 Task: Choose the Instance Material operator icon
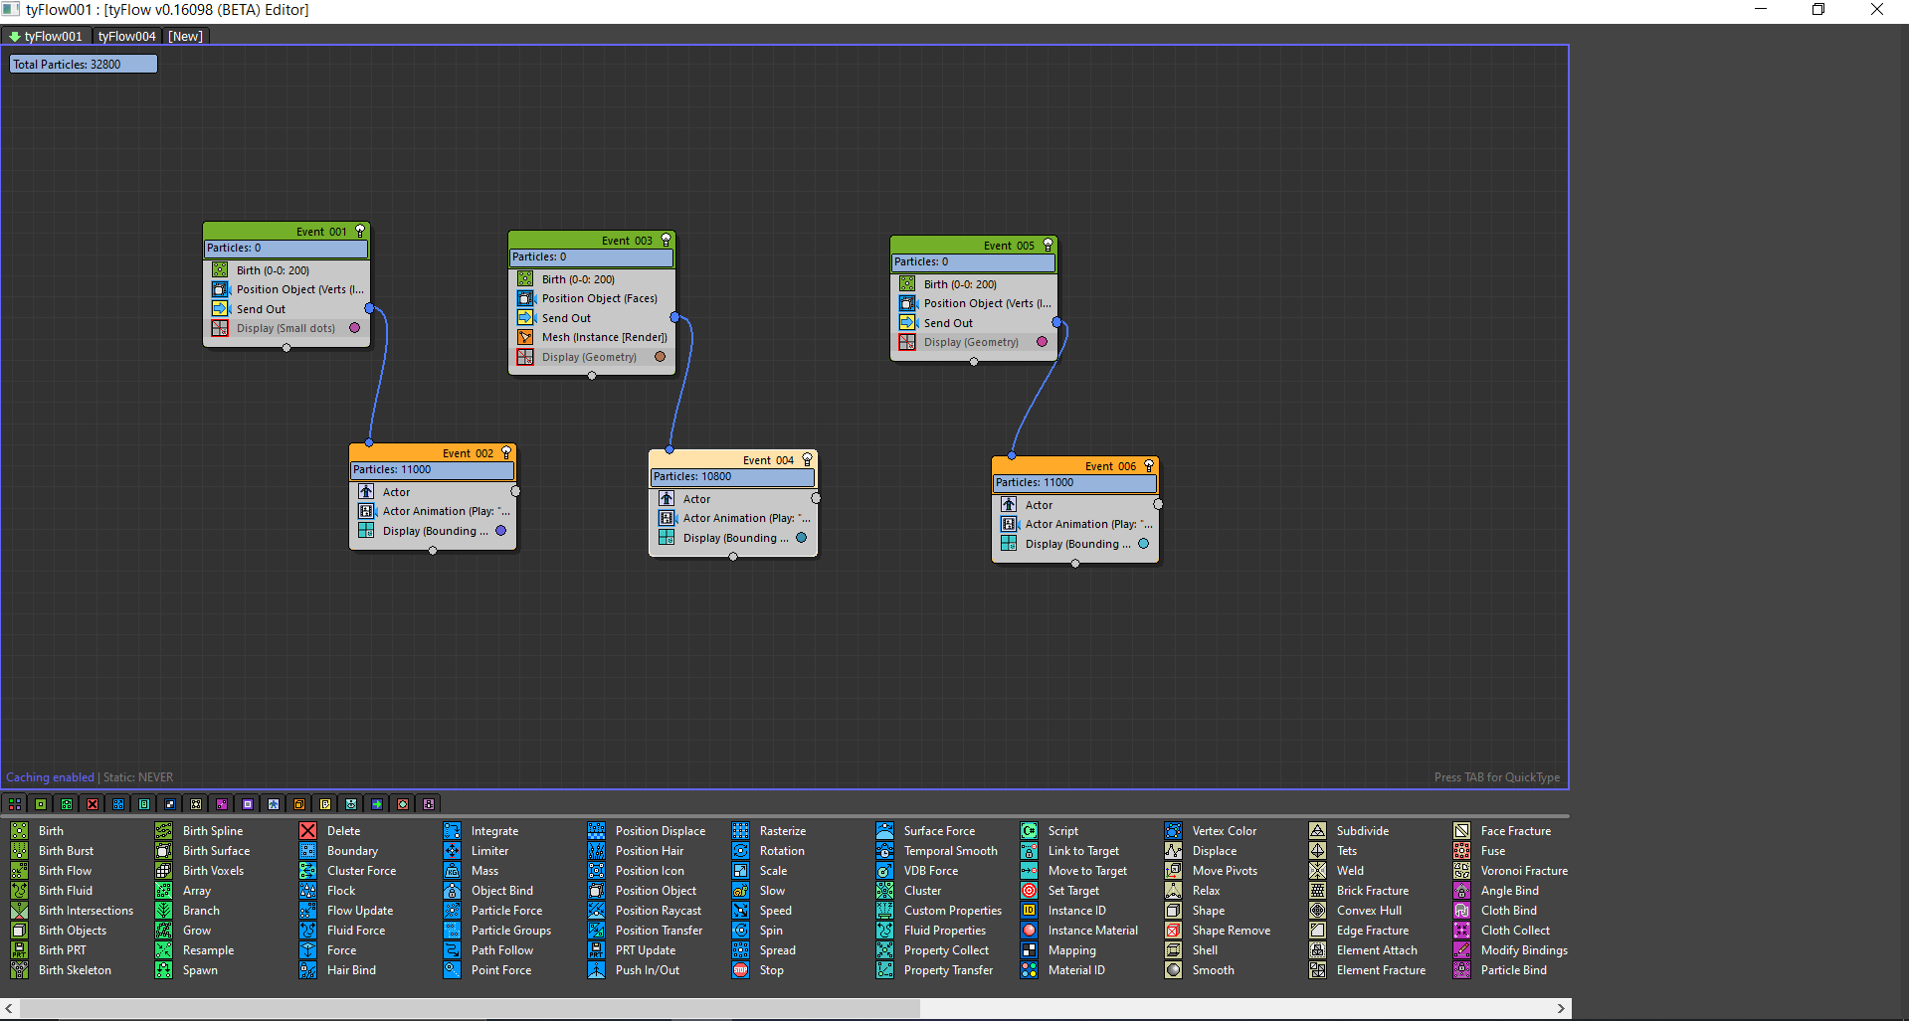pos(1030,931)
